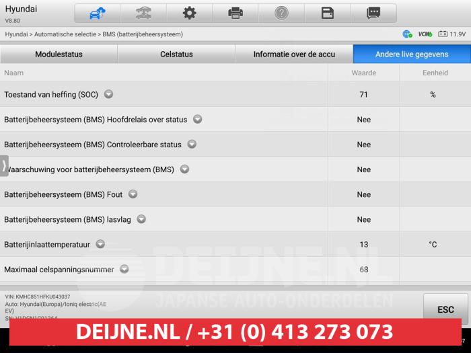Image resolution: width=471 pixels, height=353 pixels.
Task: Open the Informatie over de accu tab
Action: click(294, 54)
